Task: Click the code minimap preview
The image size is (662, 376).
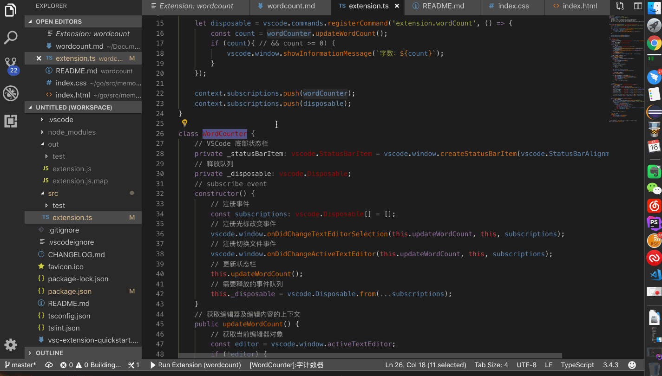Action: 626,69
